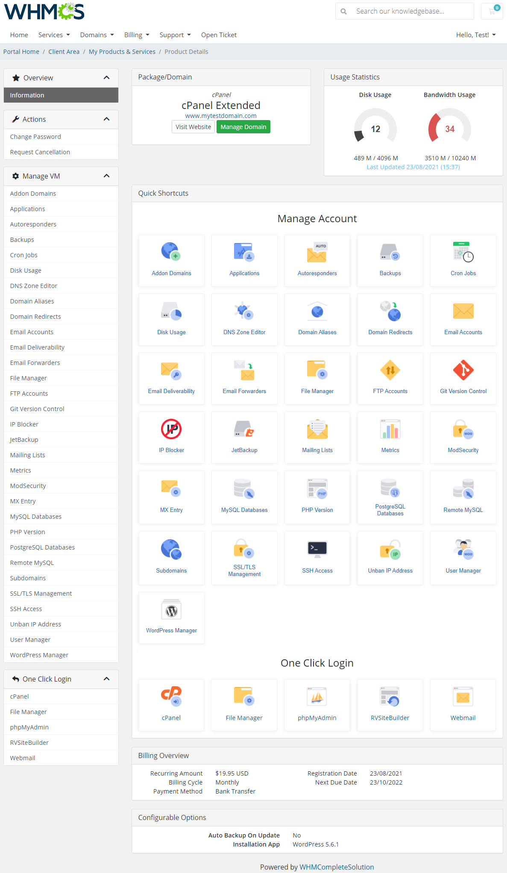
Task: Click the Client Area breadcrumb link
Action: tap(64, 52)
